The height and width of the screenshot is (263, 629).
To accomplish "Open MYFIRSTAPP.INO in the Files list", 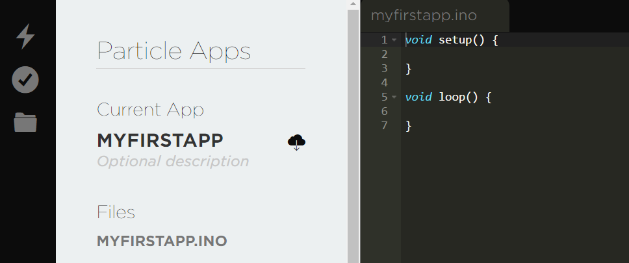I will pyautogui.click(x=162, y=241).
